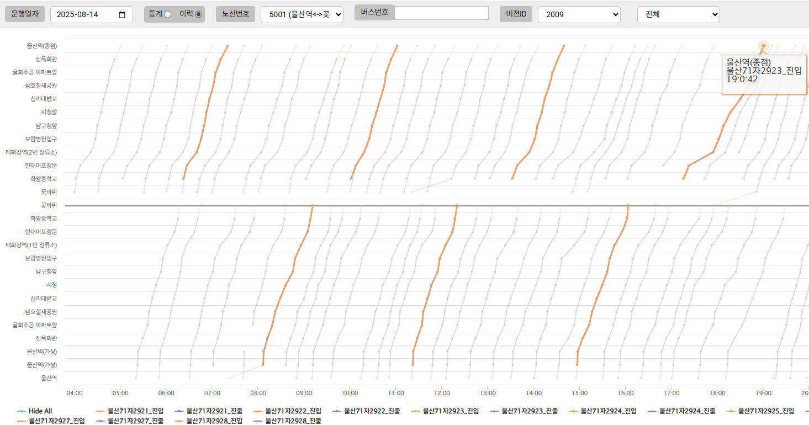The height and width of the screenshot is (425, 809).
Task: Click the 04:00 time axis label
Action: [75, 393]
